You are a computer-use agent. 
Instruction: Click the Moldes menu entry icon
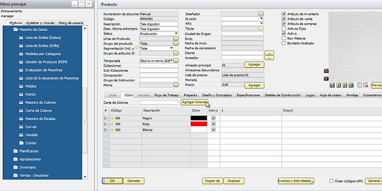point(21,86)
